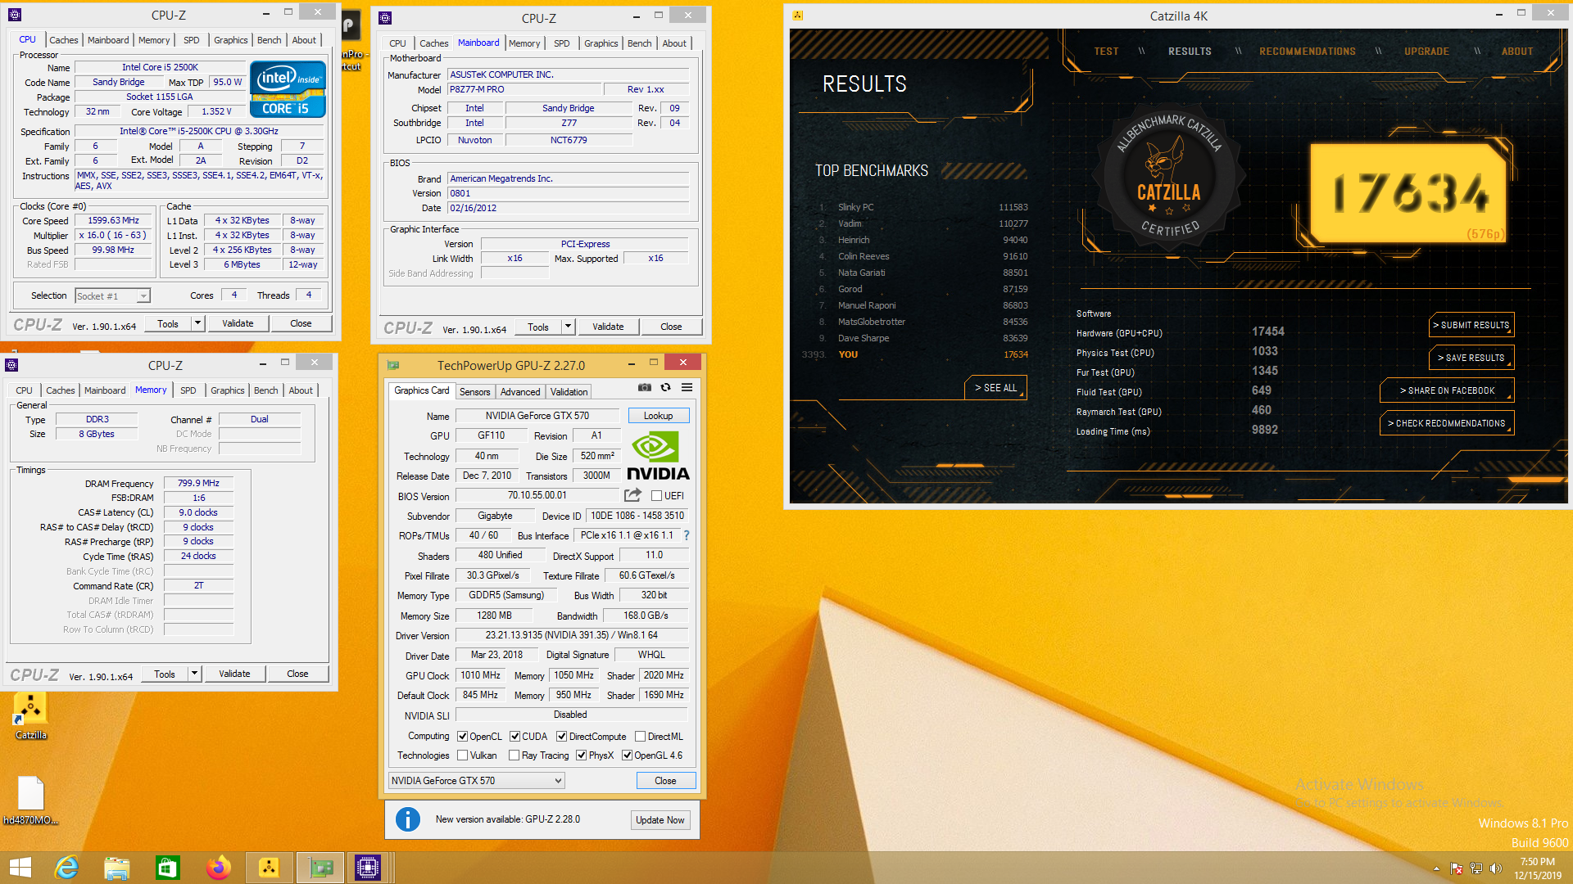Click the GPU-Z refresh icon
Image resolution: width=1573 pixels, height=884 pixels.
[665, 387]
